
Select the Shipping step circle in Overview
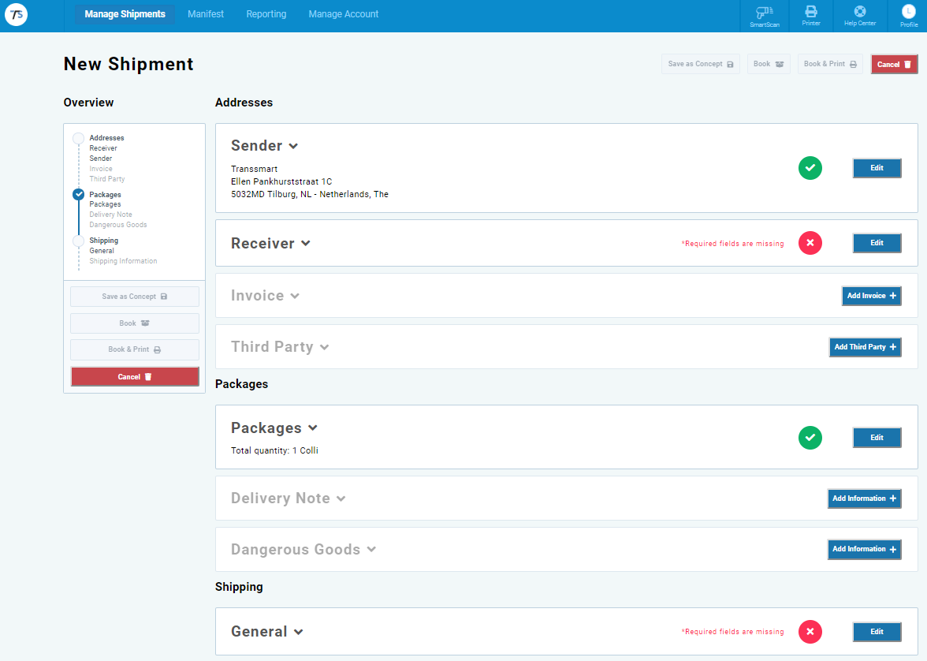tap(78, 241)
